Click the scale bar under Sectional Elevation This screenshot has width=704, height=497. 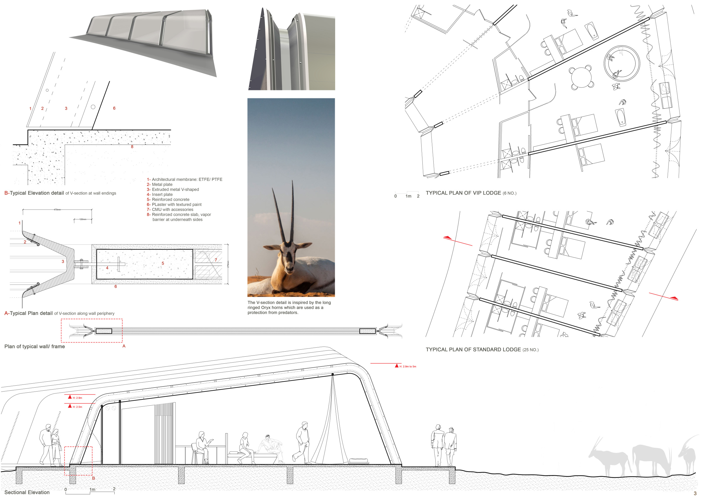(x=90, y=492)
